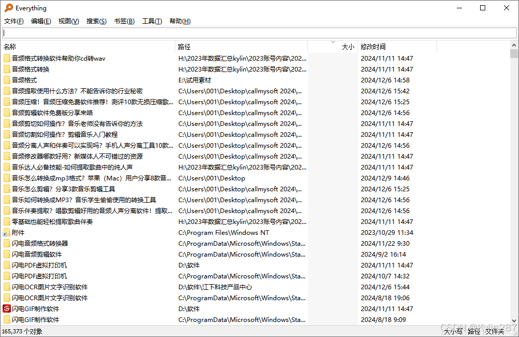Click folder icon for 音频切割如何操作 row
This screenshot has height=337, width=519.
click(7, 135)
